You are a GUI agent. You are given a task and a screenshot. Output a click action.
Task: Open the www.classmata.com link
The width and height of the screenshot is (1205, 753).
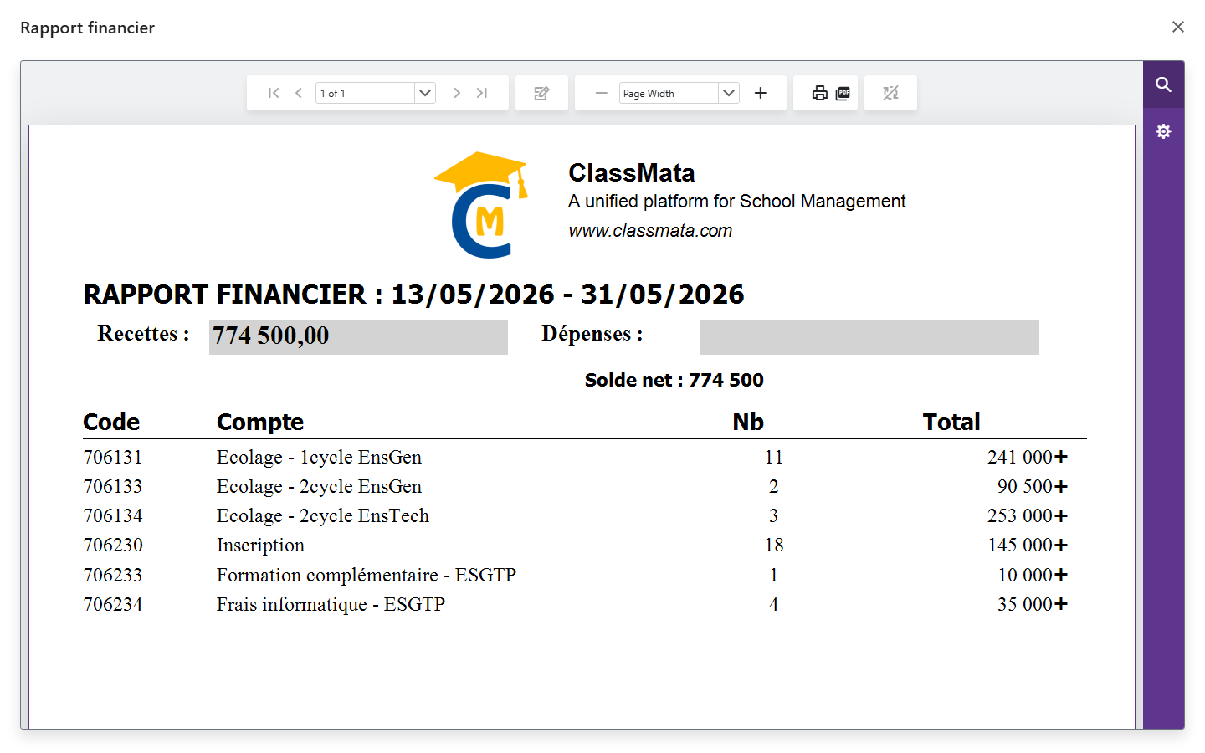(x=650, y=231)
